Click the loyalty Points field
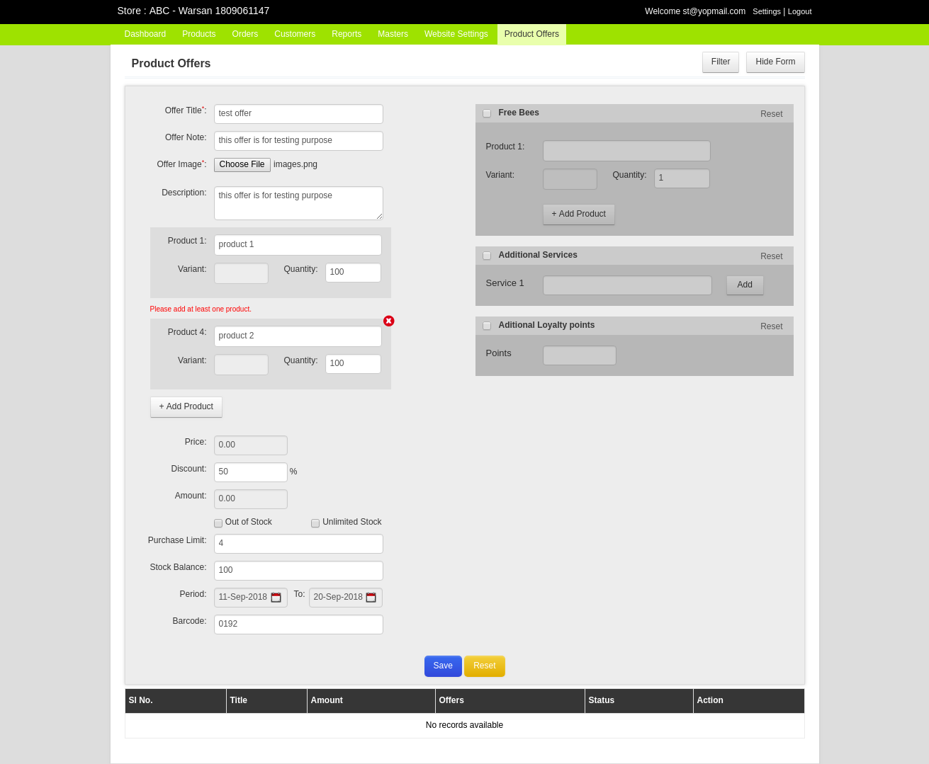Screen dimensions: 929x764 [x=580, y=355]
